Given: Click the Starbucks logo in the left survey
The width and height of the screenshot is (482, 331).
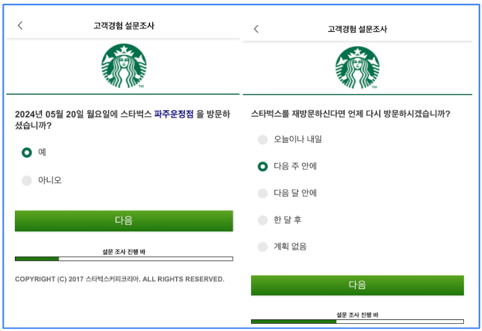Looking at the screenshot, I should pos(124,66).
